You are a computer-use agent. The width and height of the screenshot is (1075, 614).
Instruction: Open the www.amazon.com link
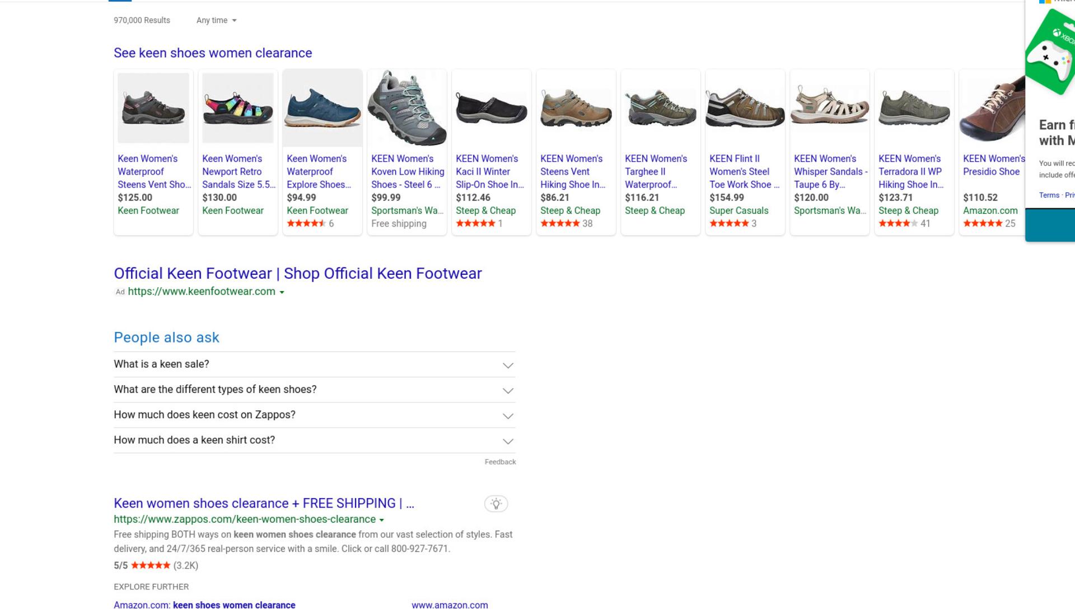[450, 605]
